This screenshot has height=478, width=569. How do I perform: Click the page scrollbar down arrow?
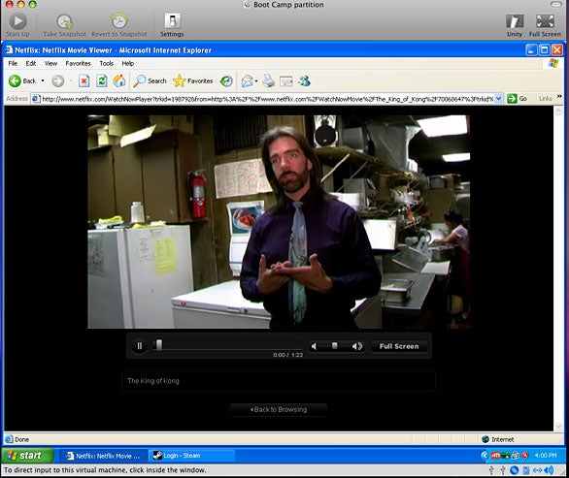tap(558, 427)
